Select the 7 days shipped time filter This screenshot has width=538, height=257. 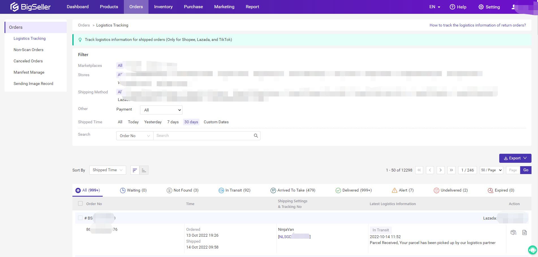click(173, 122)
